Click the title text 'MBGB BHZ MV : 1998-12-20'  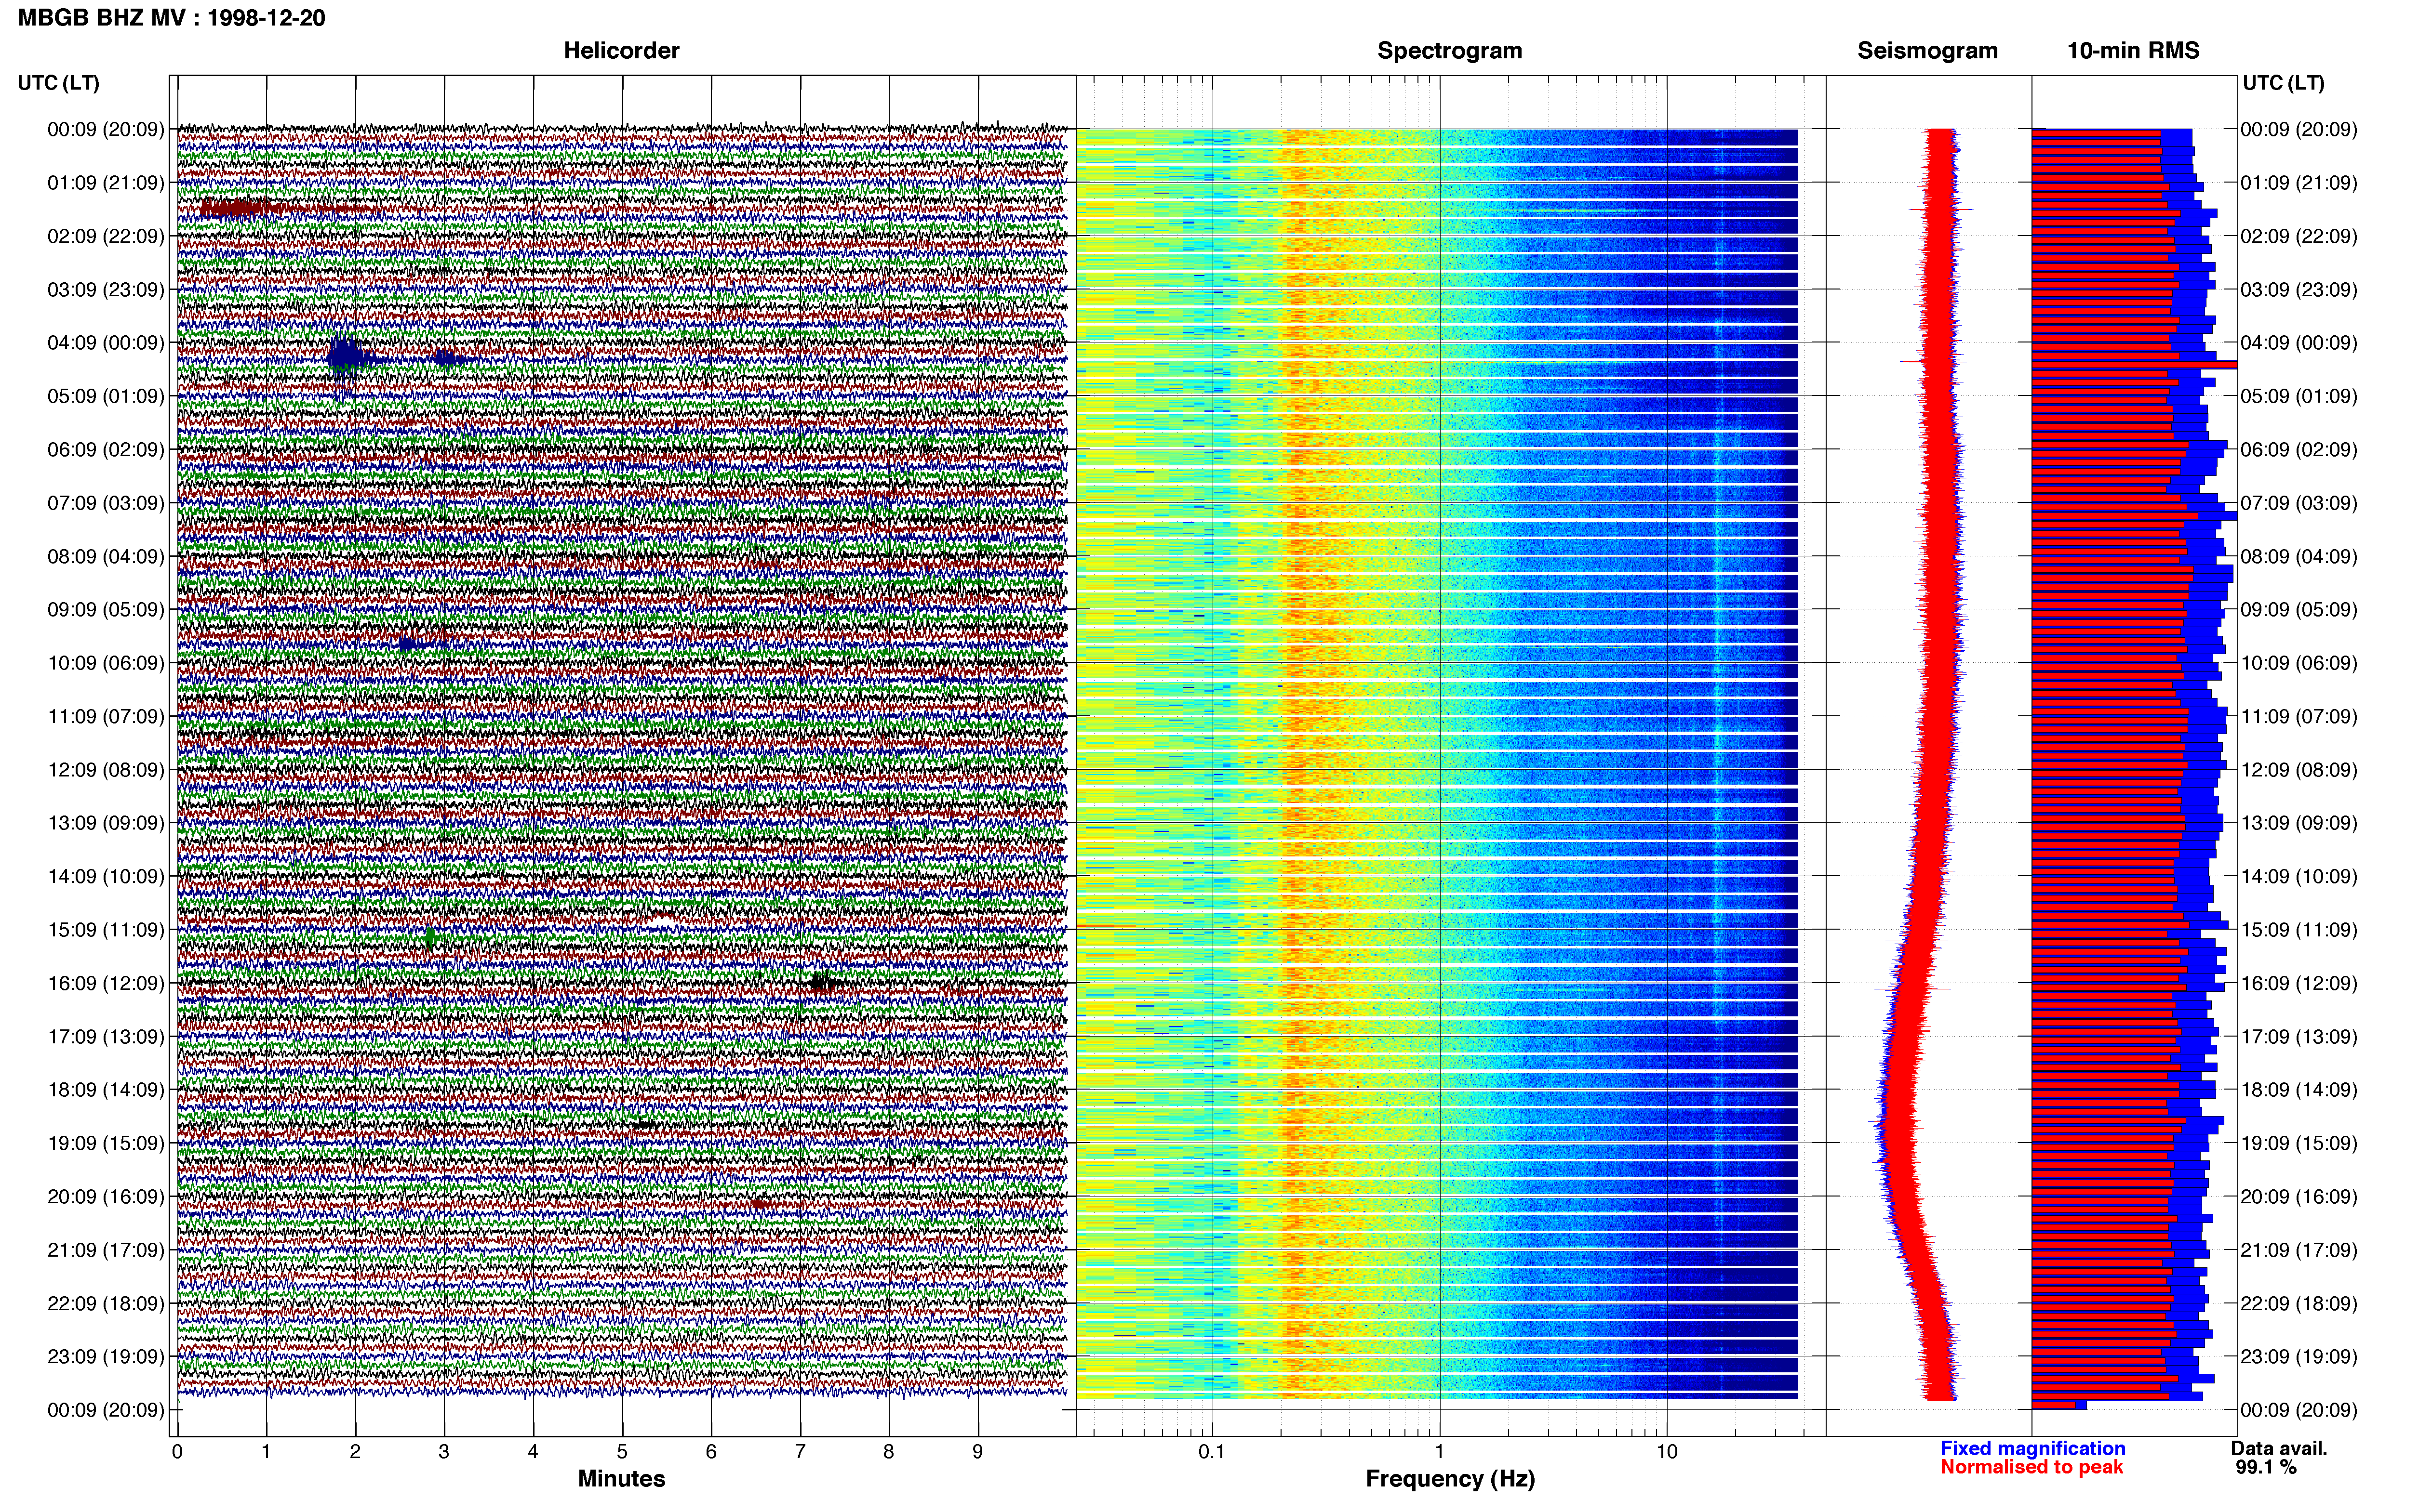(171, 18)
